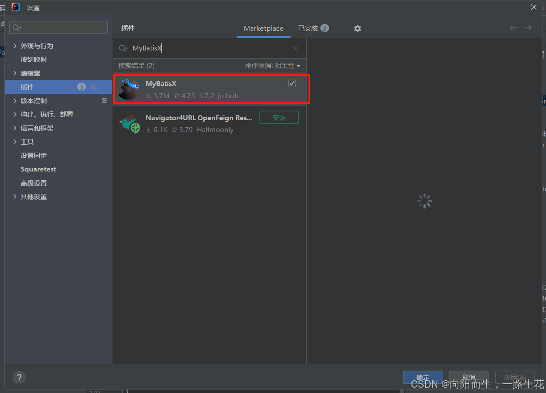Click the forward navigation arrow
This screenshot has height=393, width=546.
528,28
